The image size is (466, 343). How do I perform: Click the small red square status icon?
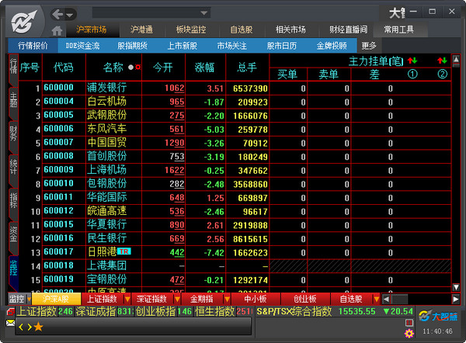409,323
